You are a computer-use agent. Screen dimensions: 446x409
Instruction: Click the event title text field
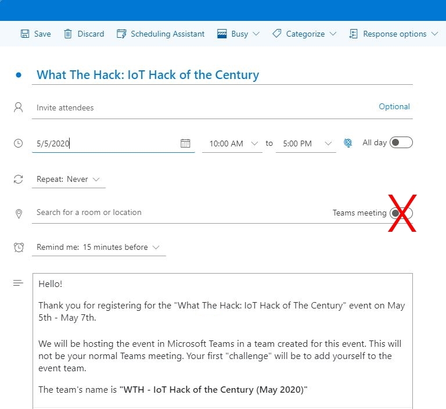[x=221, y=75]
